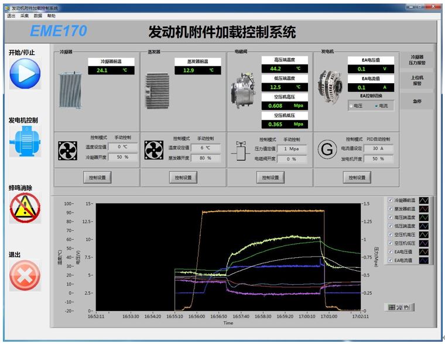
Task: Click 控制设置 button under generator panel
Action: coord(357,178)
